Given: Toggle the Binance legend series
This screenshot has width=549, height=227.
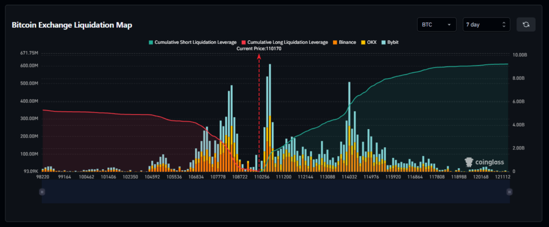Looking at the screenshot, I should 345,42.
